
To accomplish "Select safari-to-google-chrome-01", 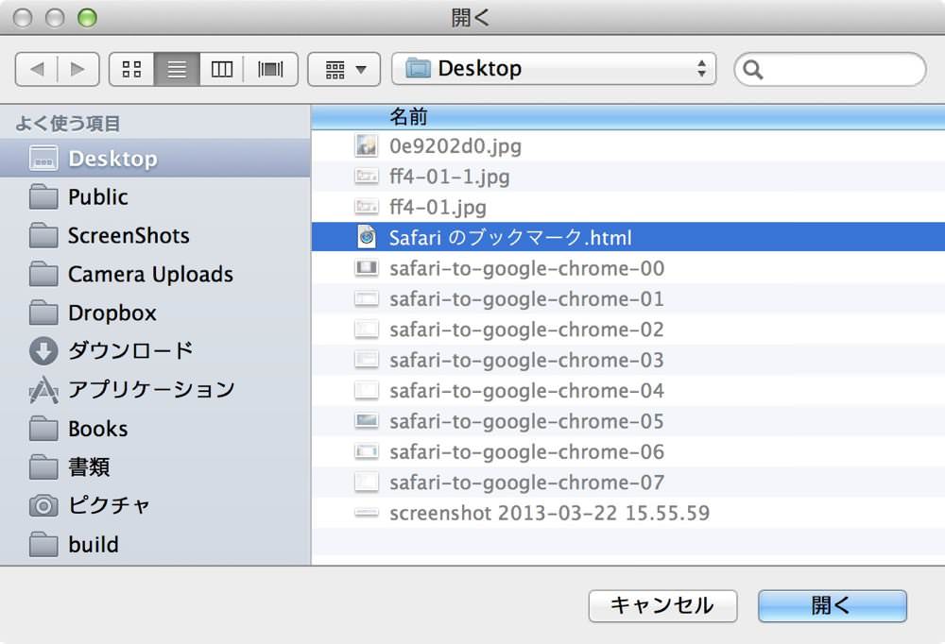I will [628, 298].
